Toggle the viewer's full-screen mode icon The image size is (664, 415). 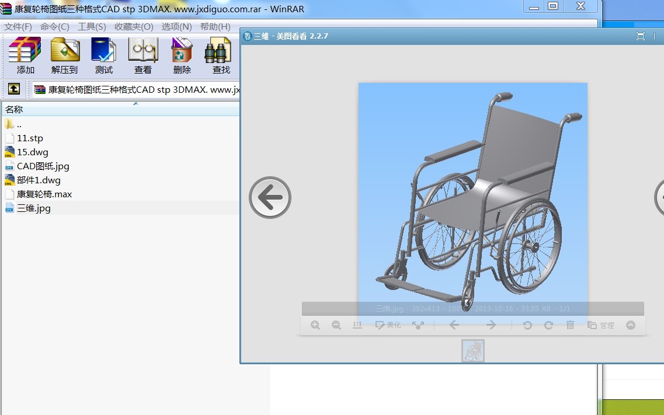point(640,36)
